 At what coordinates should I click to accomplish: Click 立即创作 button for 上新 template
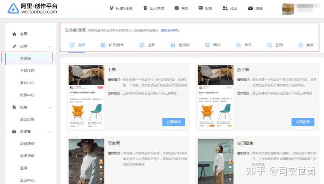tap(173, 122)
